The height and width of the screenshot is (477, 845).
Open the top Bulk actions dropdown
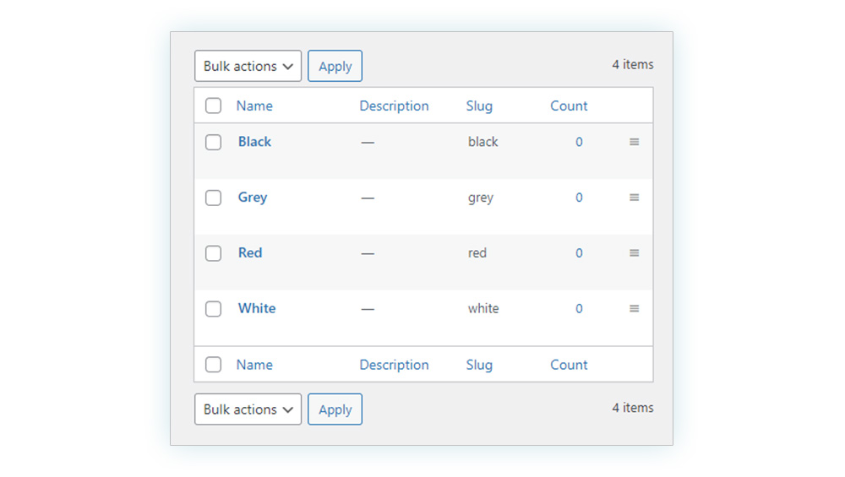[248, 66]
